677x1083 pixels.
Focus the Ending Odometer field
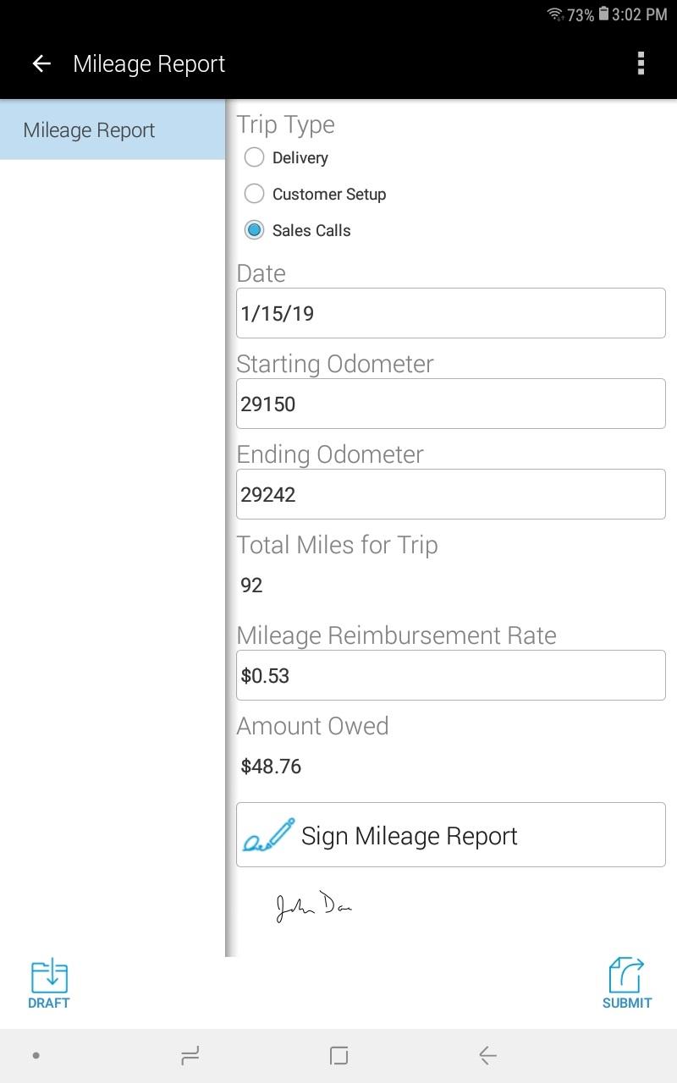(x=451, y=494)
